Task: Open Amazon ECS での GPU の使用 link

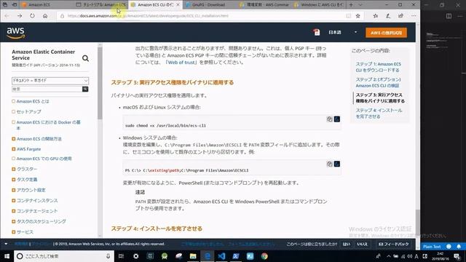Action: click(x=44, y=159)
